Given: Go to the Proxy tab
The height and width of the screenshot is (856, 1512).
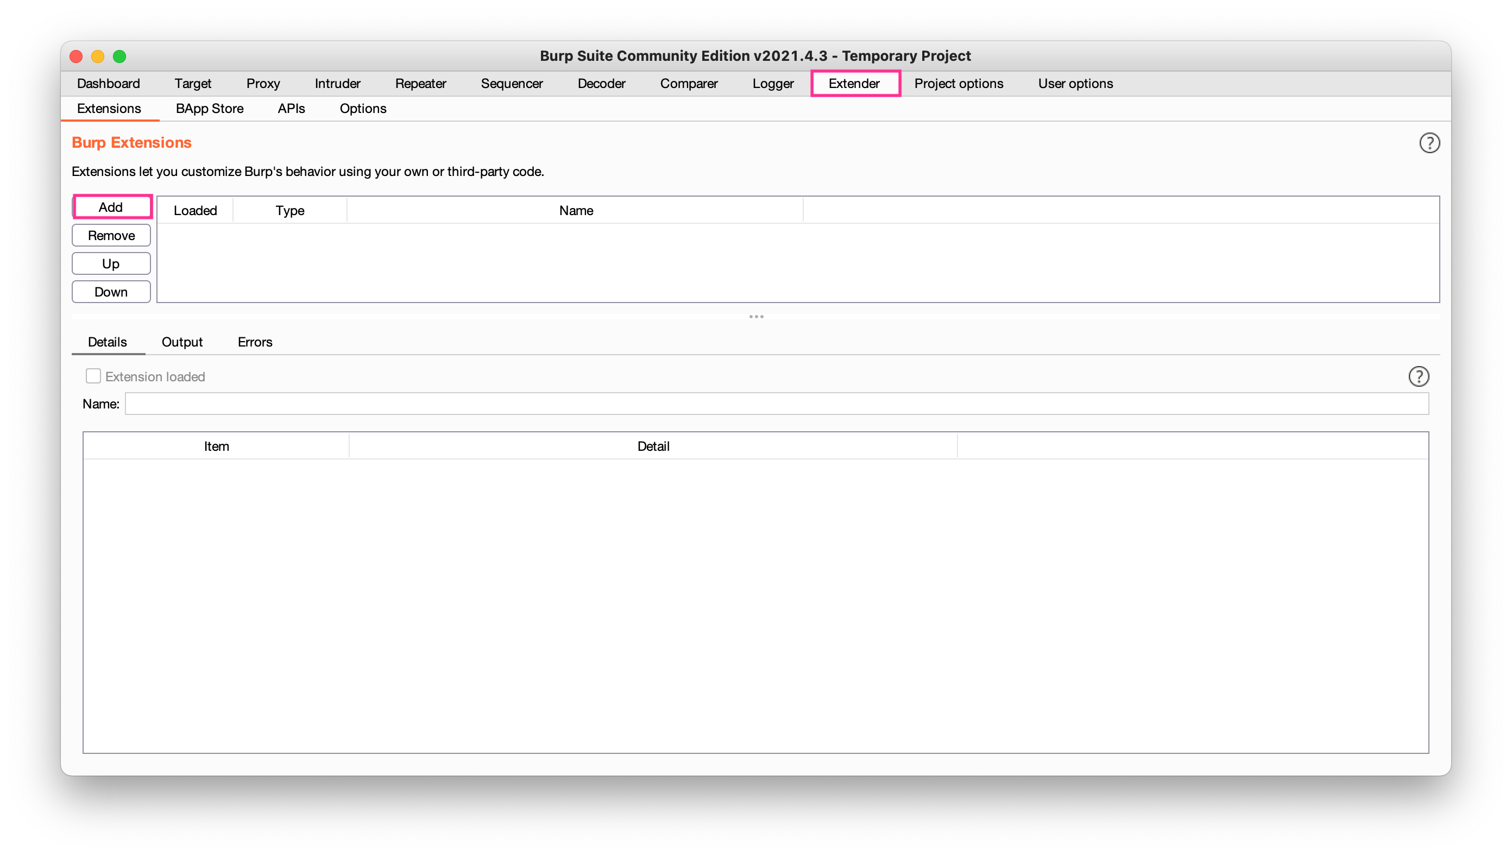Looking at the screenshot, I should [x=263, y=84].
